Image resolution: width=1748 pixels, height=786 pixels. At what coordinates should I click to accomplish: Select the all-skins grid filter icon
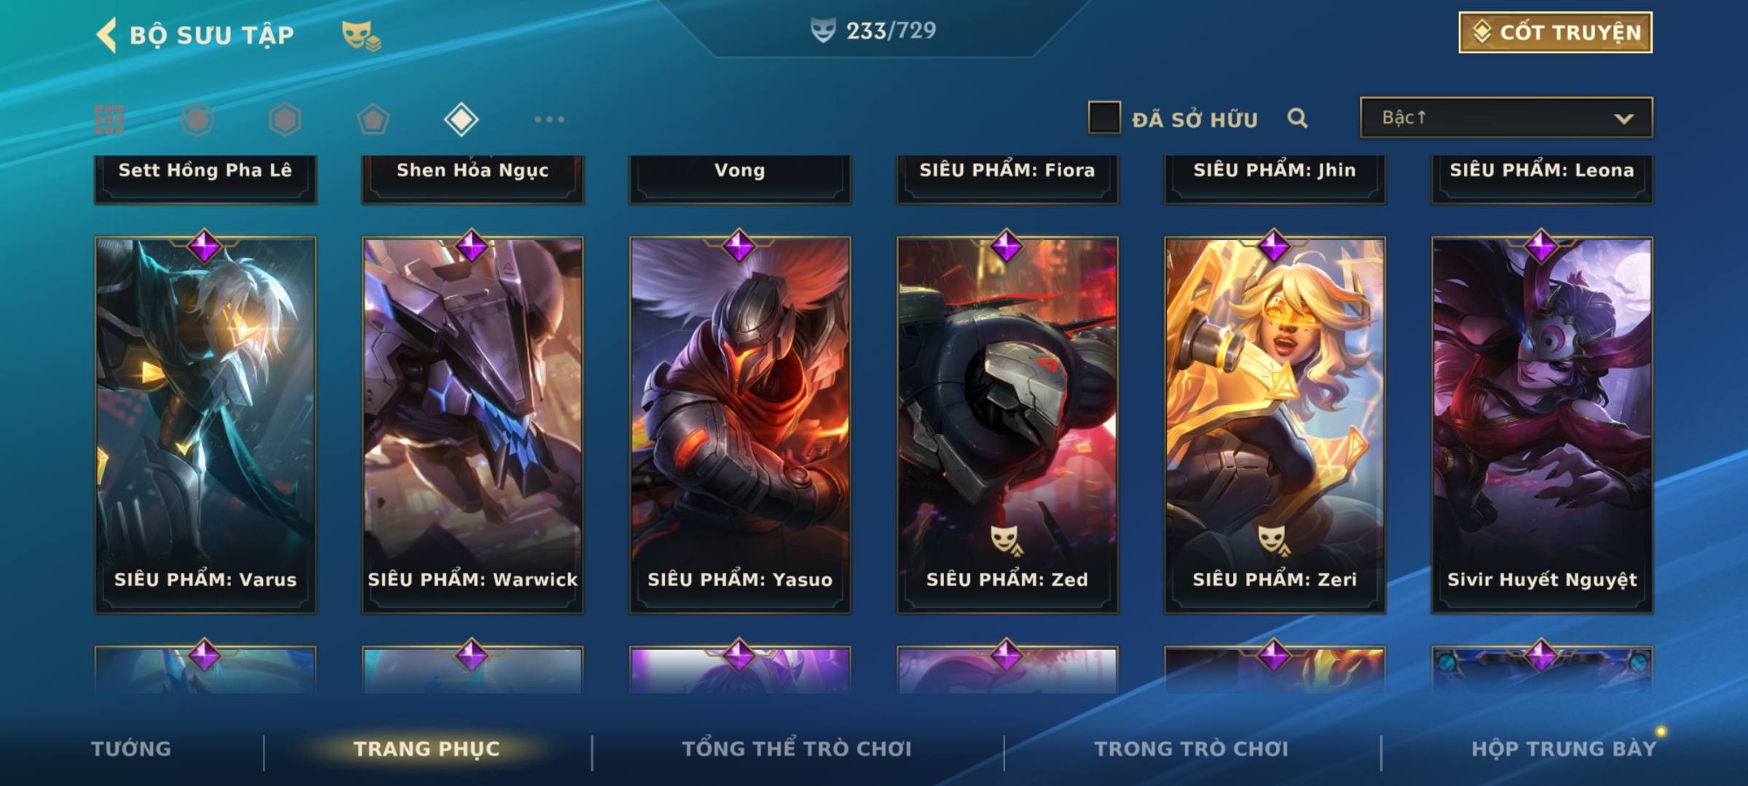tap(109, 119)
